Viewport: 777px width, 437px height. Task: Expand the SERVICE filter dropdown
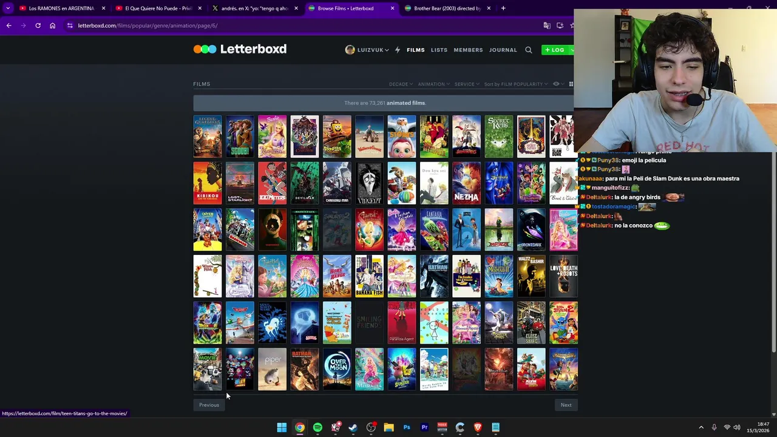click(467, 84)
